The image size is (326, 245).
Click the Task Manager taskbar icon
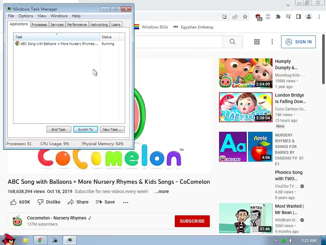(x=70, y=241)
